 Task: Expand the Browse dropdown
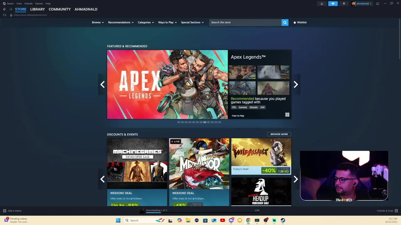[98, 22]
